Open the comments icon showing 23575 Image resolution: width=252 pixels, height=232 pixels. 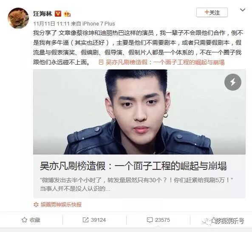pos(150,220)
